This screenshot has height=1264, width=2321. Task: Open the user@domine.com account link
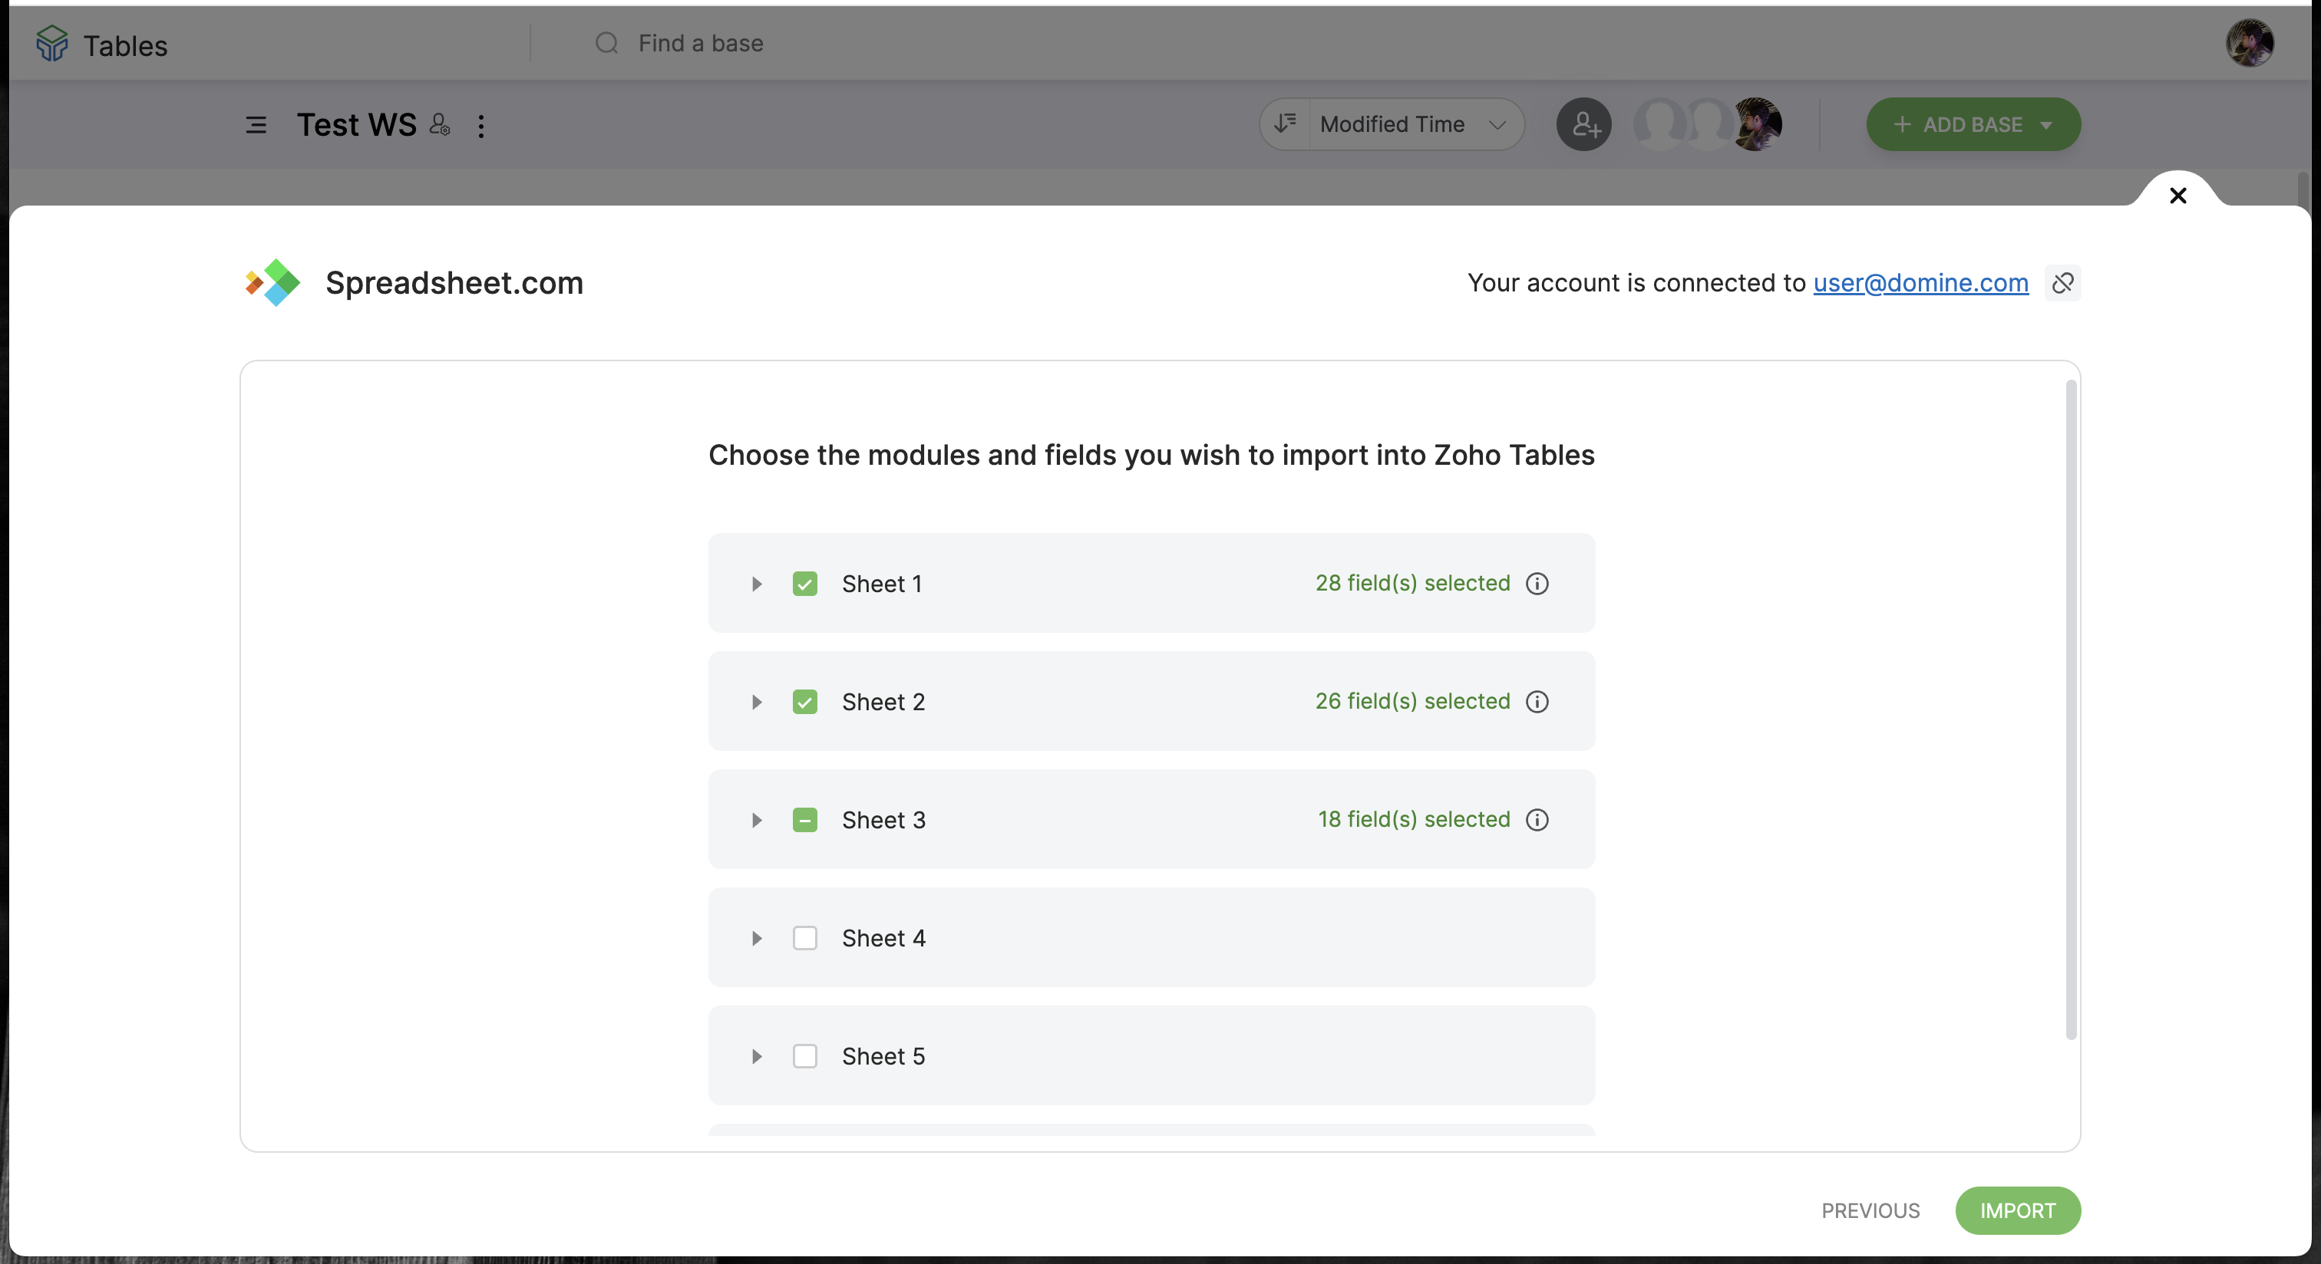(x=1920, y=283)
